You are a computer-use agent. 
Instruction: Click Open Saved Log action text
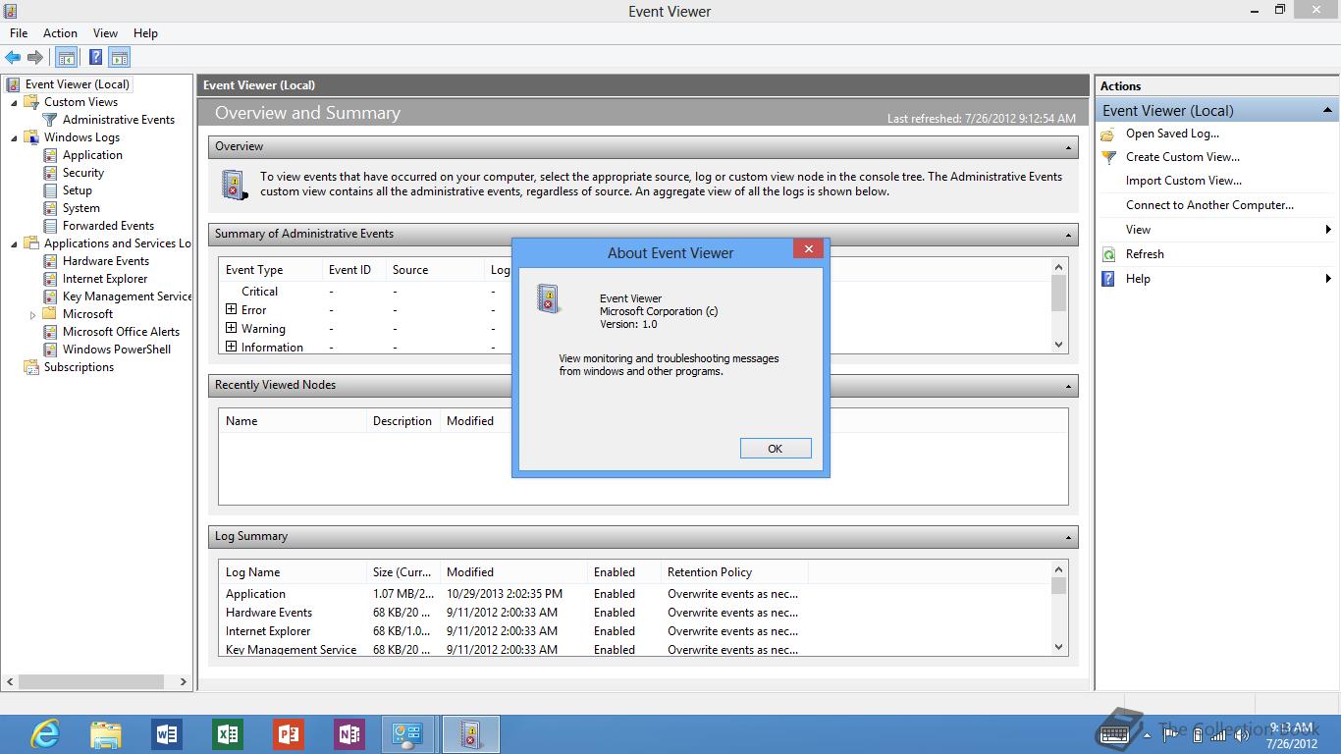point(1172,134)
